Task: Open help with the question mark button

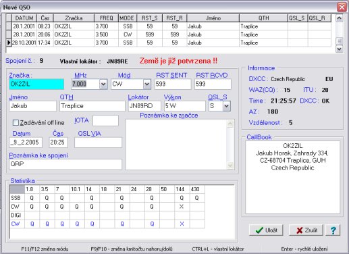Action: [333, 230]
